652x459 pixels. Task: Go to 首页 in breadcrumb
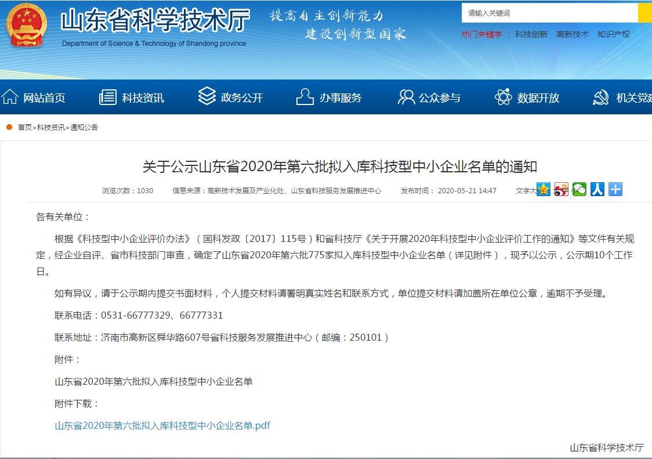pyautogui.click(x=25, y=127)
